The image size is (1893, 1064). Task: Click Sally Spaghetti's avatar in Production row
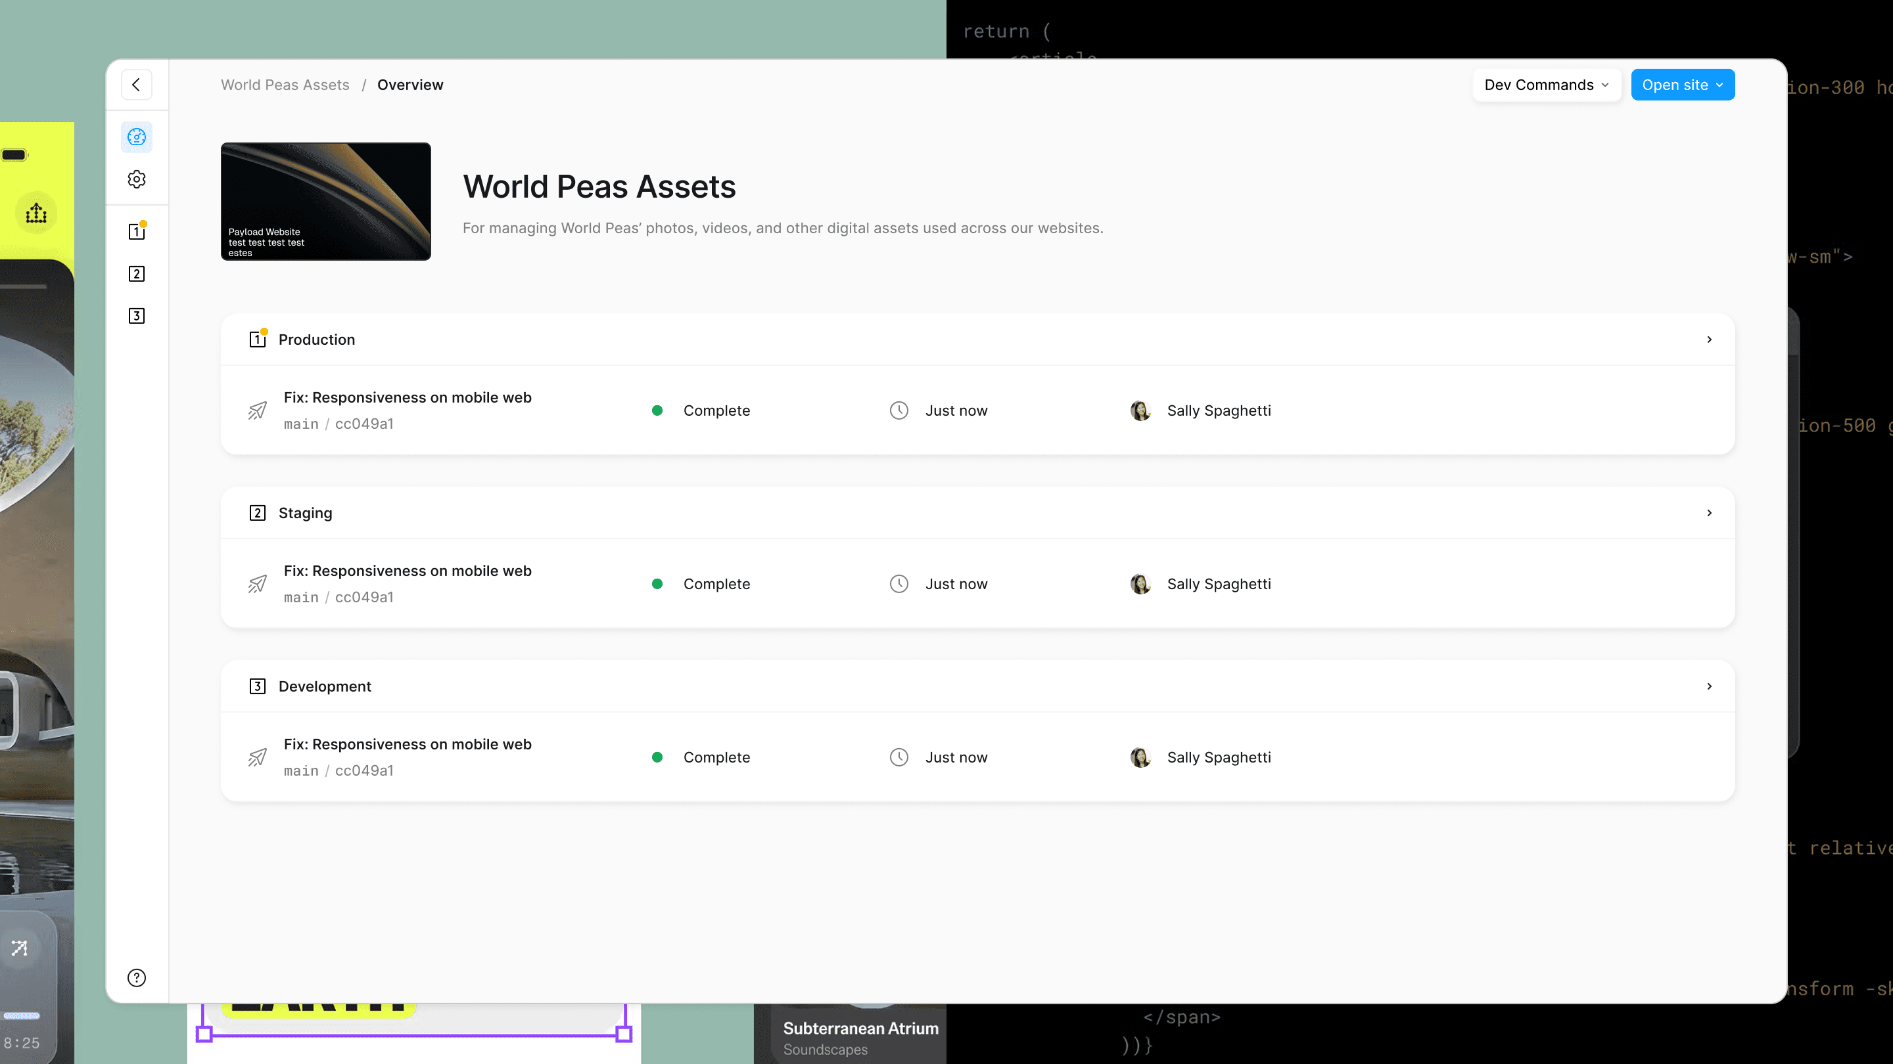(1140, 410)
